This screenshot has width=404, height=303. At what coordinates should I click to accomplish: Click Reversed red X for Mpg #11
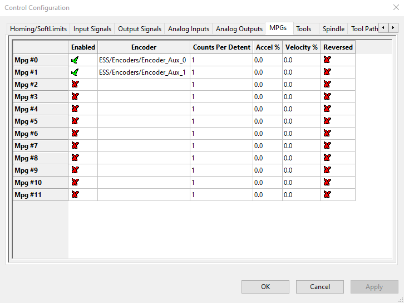pyautogui.click(x=327, y=195)
